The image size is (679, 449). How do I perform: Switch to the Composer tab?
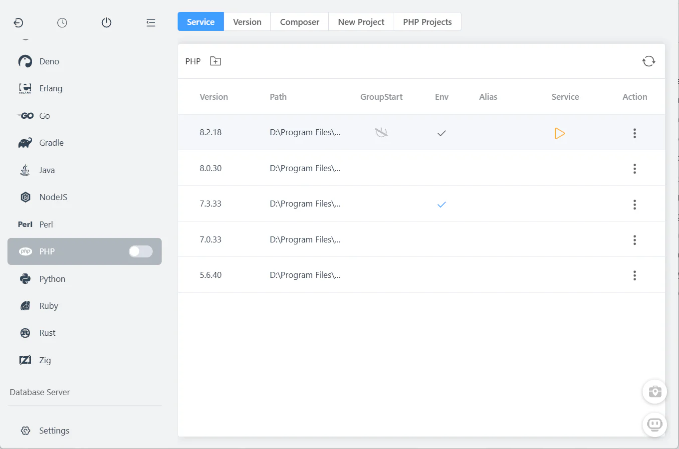[x=299, y=22]
